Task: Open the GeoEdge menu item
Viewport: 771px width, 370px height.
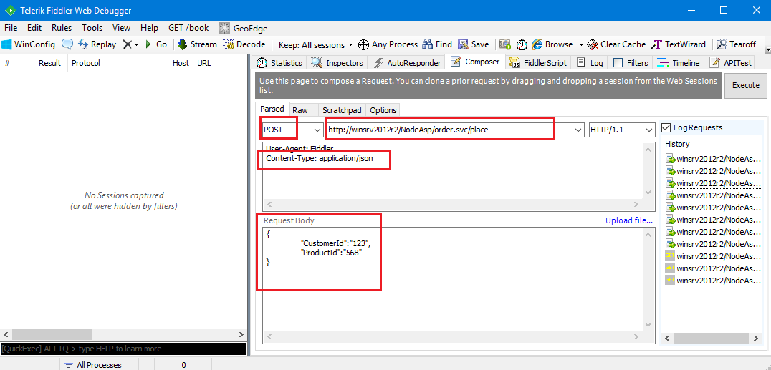Action: click(244, 28)
